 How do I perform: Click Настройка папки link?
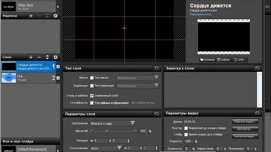(x=143, y=103)
